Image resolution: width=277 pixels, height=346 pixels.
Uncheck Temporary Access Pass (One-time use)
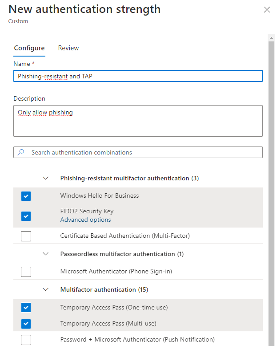26,307
